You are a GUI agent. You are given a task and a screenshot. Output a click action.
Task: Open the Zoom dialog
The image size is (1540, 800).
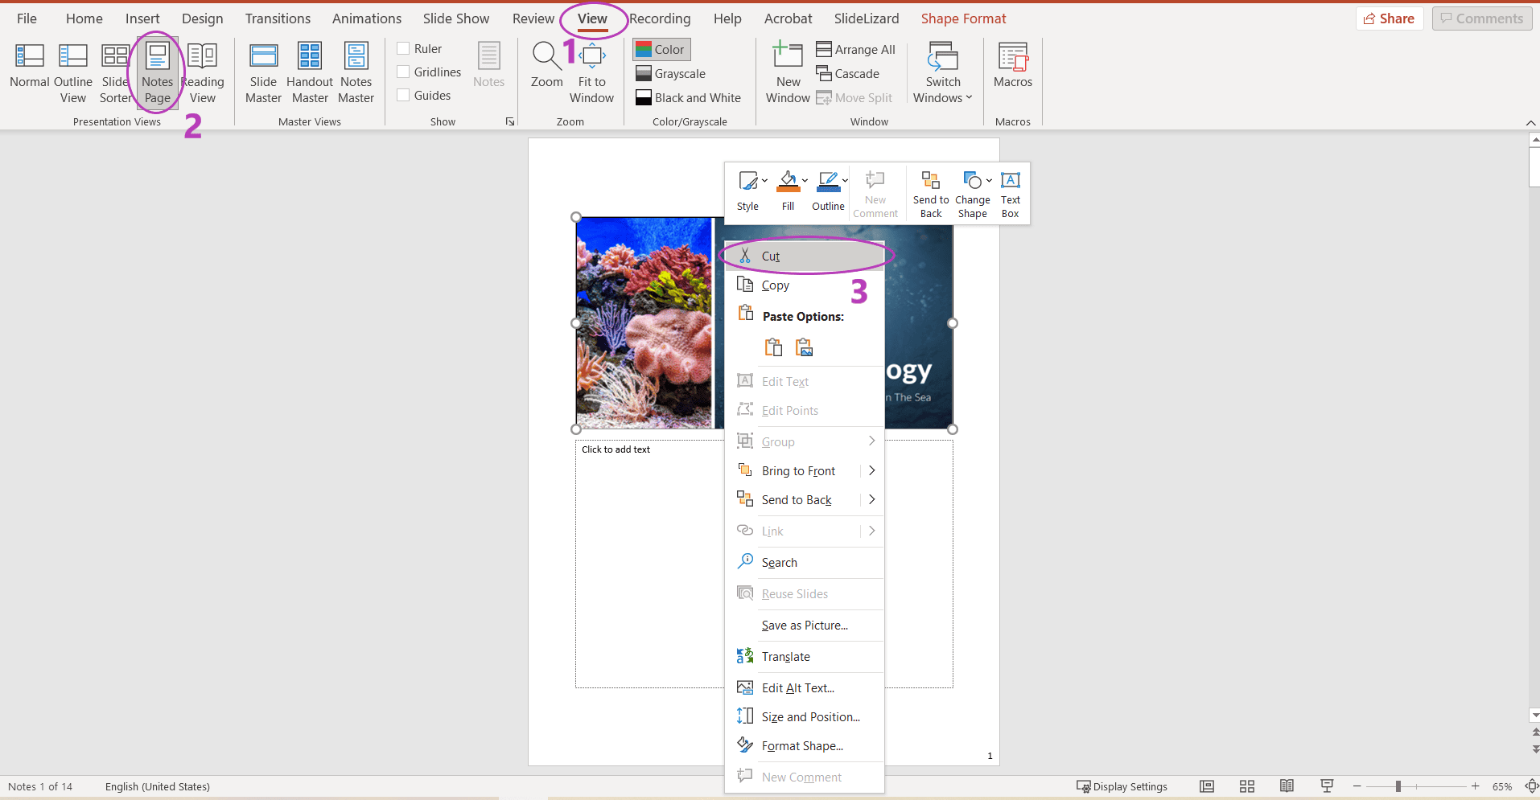[x=546, y=64]
